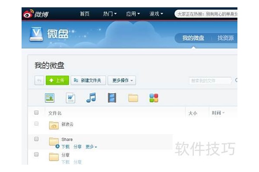Click the 微盘 V drive logo

(x=36, y=34)
